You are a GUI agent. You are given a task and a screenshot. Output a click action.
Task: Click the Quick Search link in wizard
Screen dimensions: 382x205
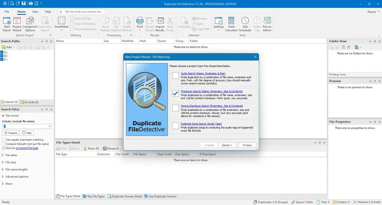tap(203, 74)
